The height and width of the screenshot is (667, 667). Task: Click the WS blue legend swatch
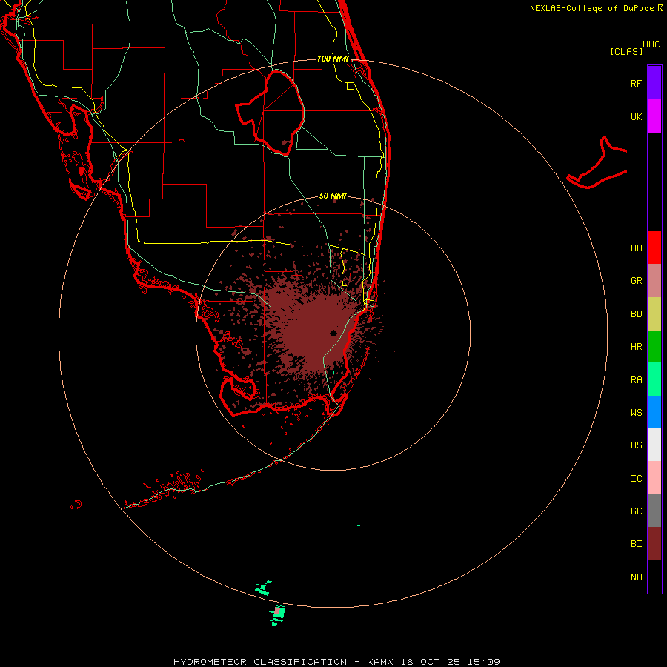point(654,412)
